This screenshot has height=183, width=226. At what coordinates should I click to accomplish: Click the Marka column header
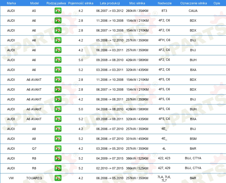click(x=11, y=3)
